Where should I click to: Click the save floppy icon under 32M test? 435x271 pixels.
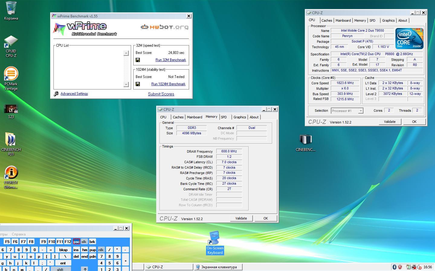click(x=138, y=60)
